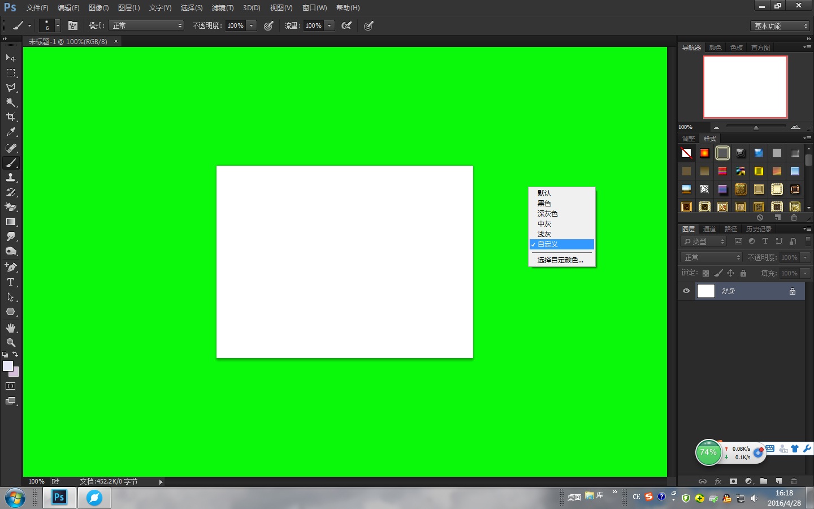Toggle lock image pixels brush icon
The image size is (814, 509).
pyautogui.click(x=718, y=273)
